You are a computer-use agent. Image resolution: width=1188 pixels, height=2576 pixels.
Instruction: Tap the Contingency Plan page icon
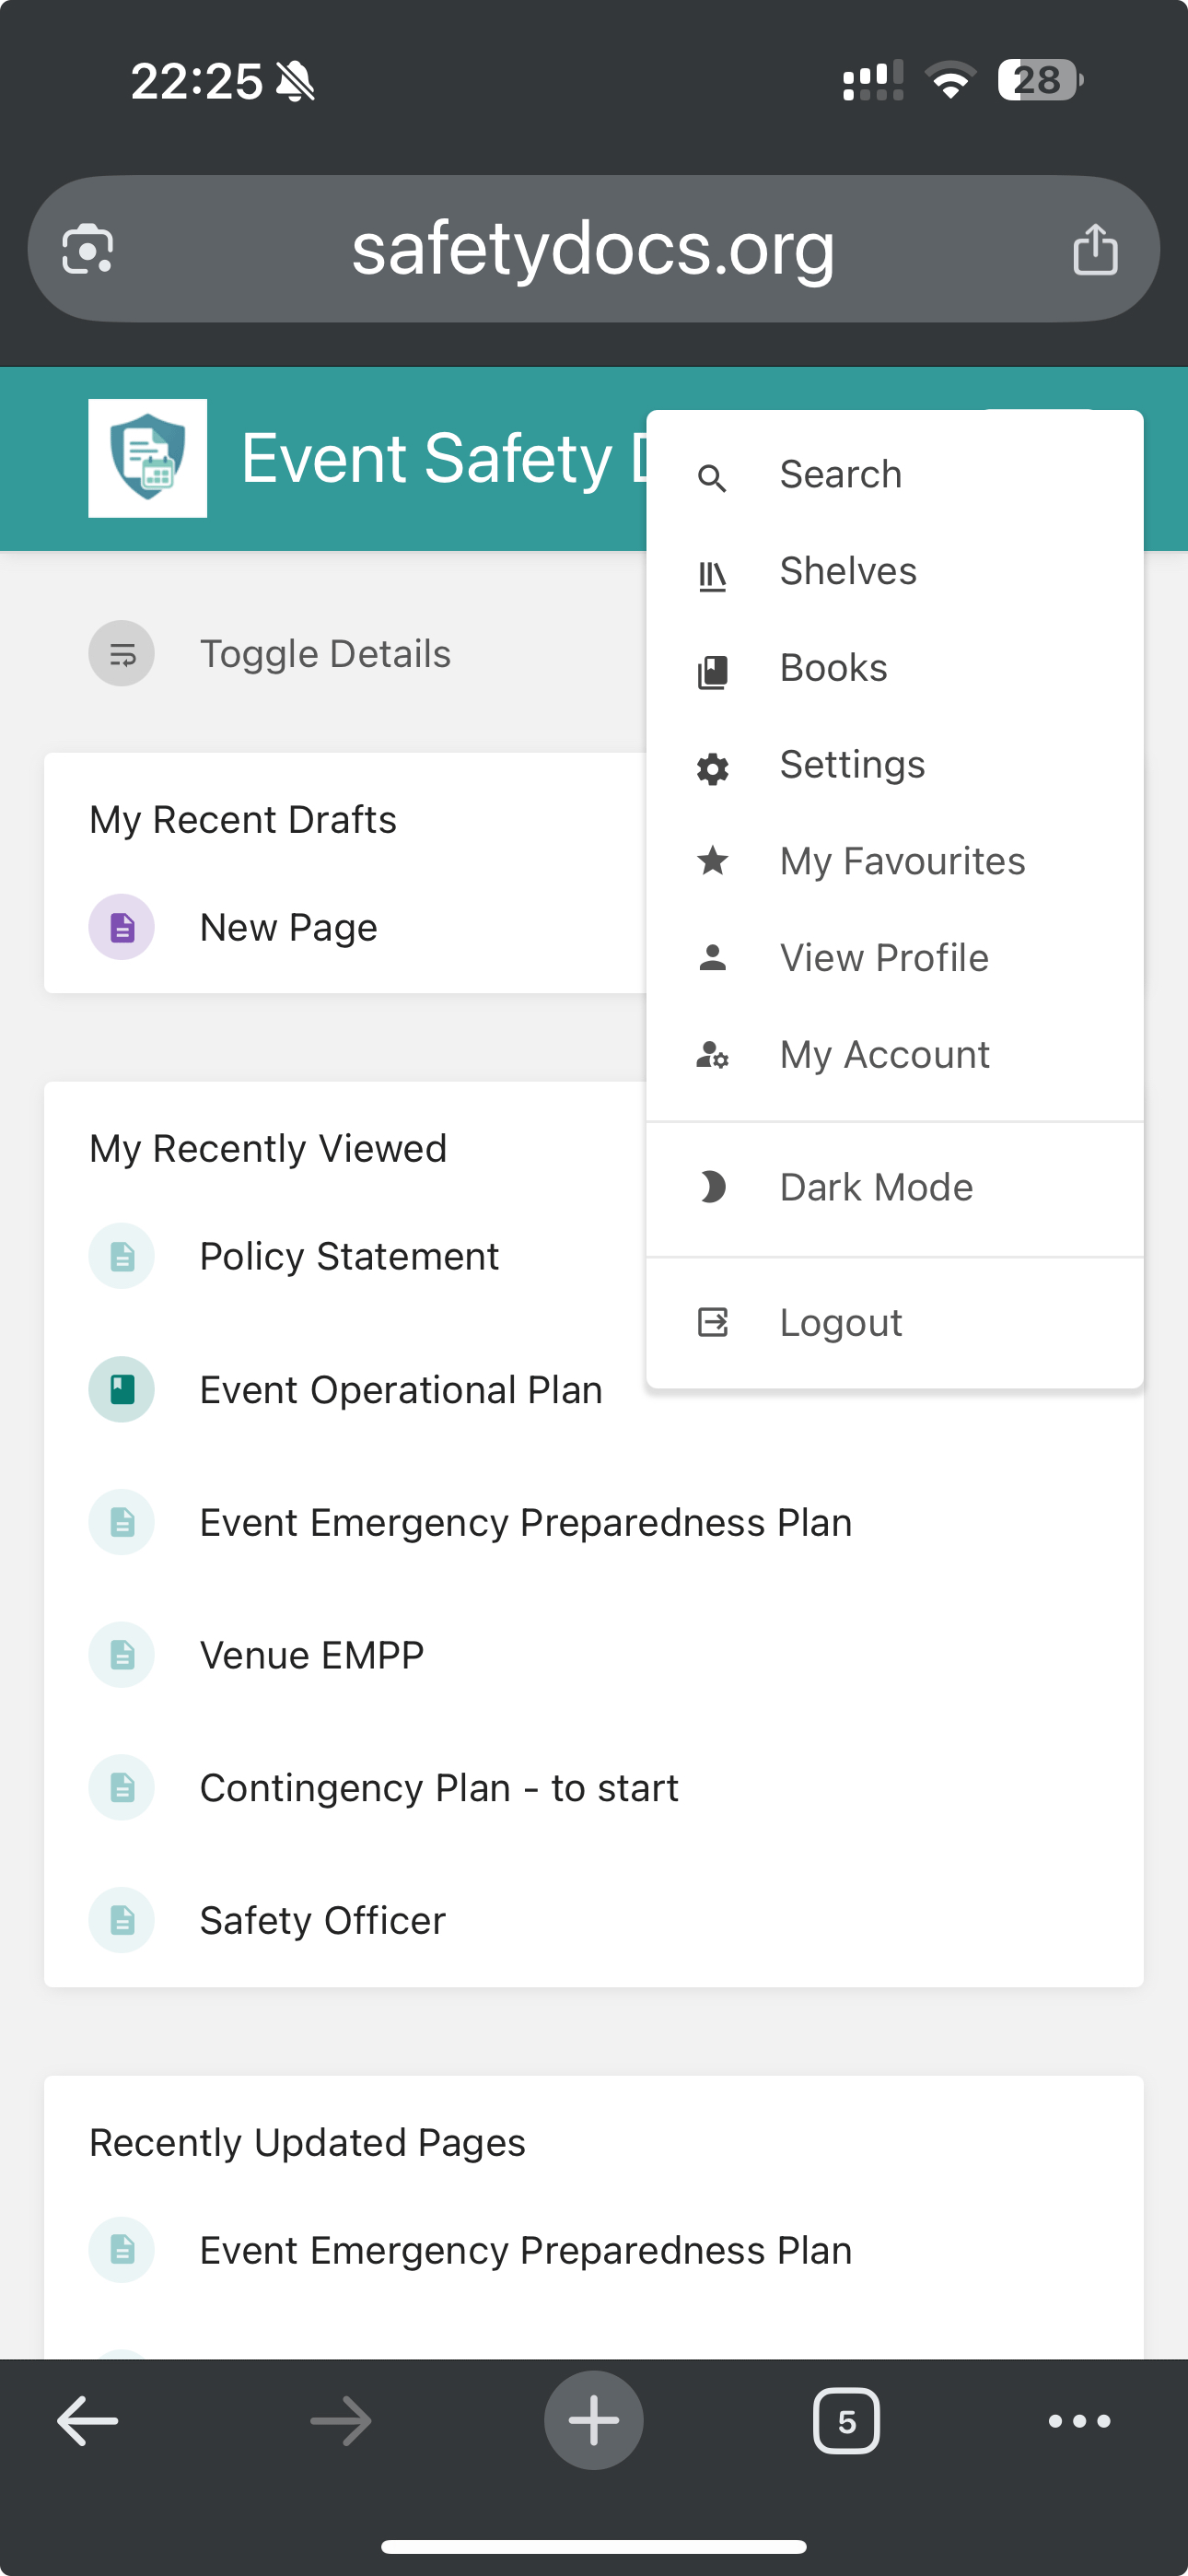point(122,1788)
